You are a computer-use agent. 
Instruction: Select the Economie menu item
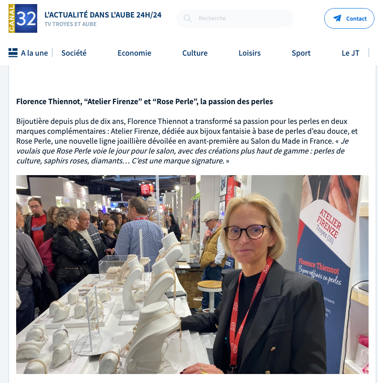coord(135,53)
